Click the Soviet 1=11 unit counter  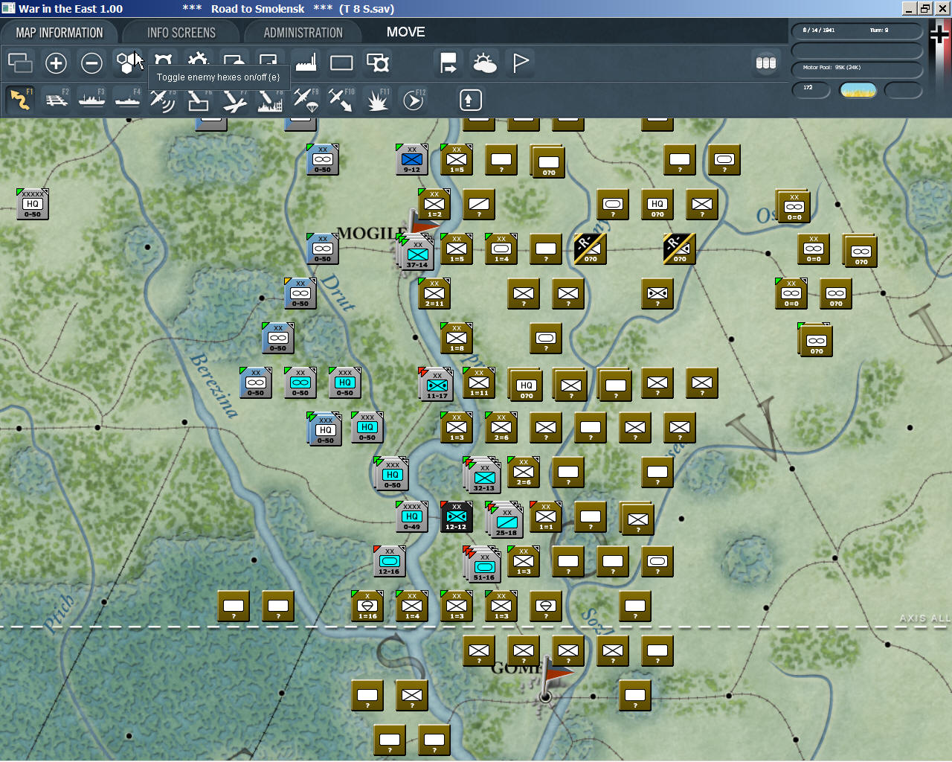(x=479, y=382)
